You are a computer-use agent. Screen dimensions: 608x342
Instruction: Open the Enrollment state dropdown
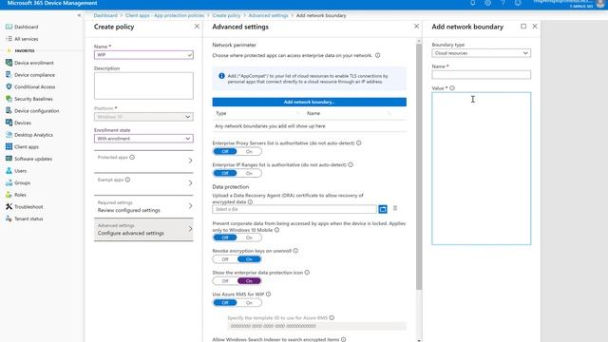point(143,139)
